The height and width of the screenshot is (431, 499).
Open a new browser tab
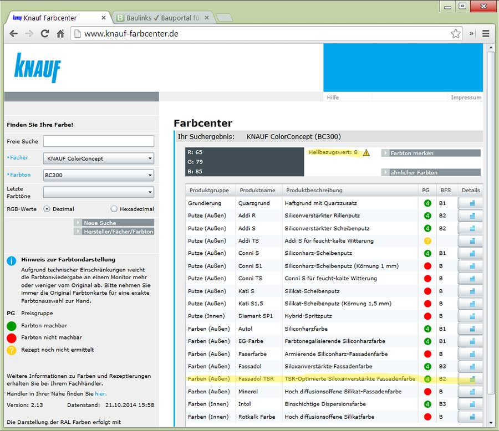click(225, 18)
